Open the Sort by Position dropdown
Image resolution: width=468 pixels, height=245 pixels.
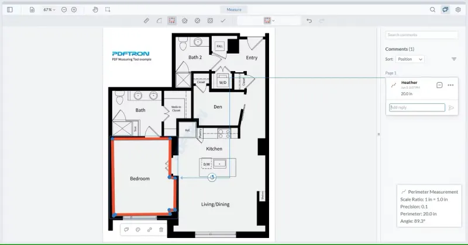click(410, 59)
